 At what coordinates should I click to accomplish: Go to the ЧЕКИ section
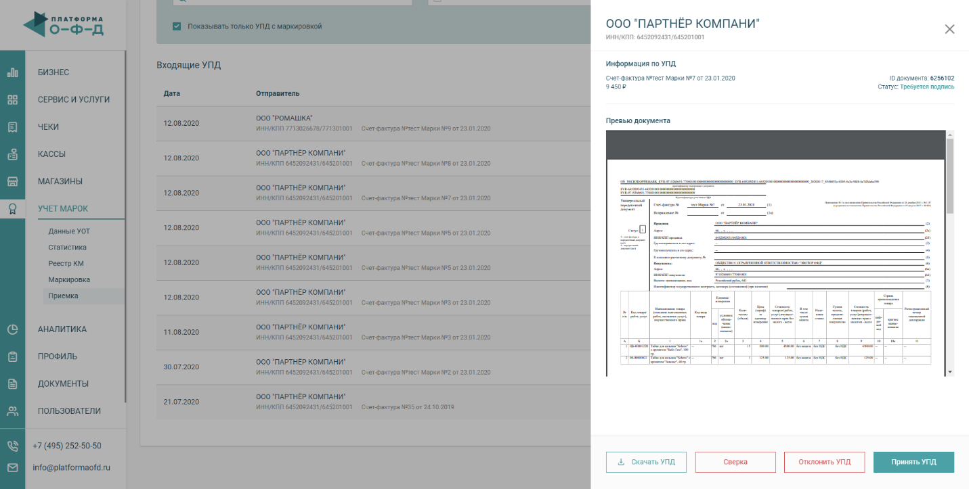tap(48, 126)
